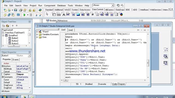Open the Component menu
Screen dimensions: 175x98
pyautogui.click(x=50, y=5)
